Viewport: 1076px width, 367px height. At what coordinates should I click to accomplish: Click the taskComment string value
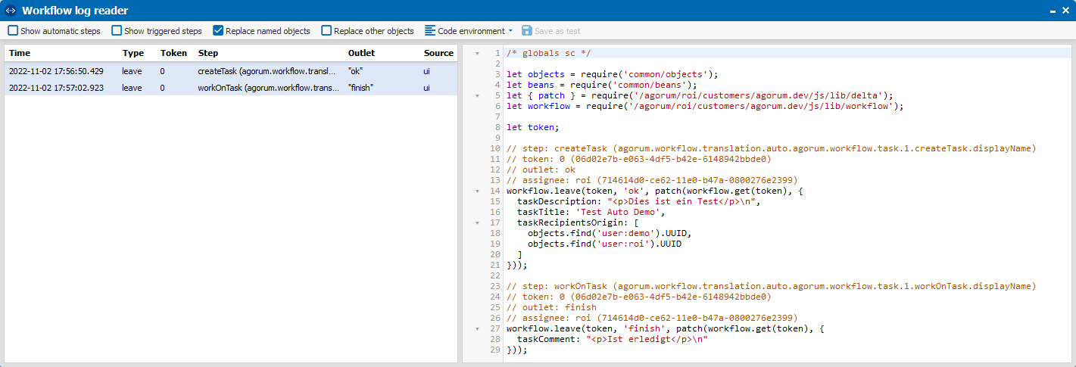647,340
